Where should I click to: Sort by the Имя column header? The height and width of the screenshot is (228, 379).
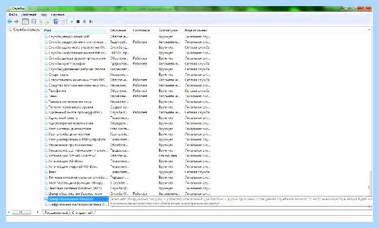[75, 30]
